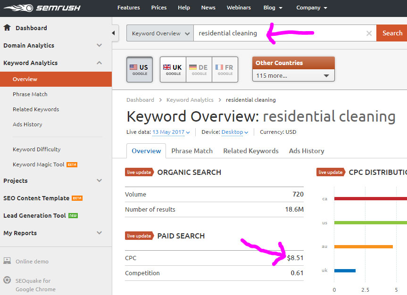Open the Company menu dropdown

pos(312,8)
